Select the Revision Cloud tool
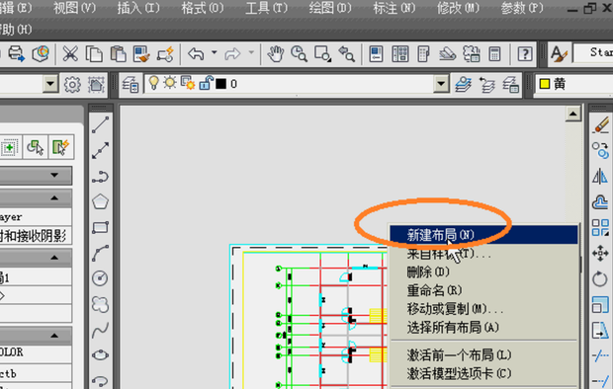This screenshot has width=613, height=389. tap(101, 304)
